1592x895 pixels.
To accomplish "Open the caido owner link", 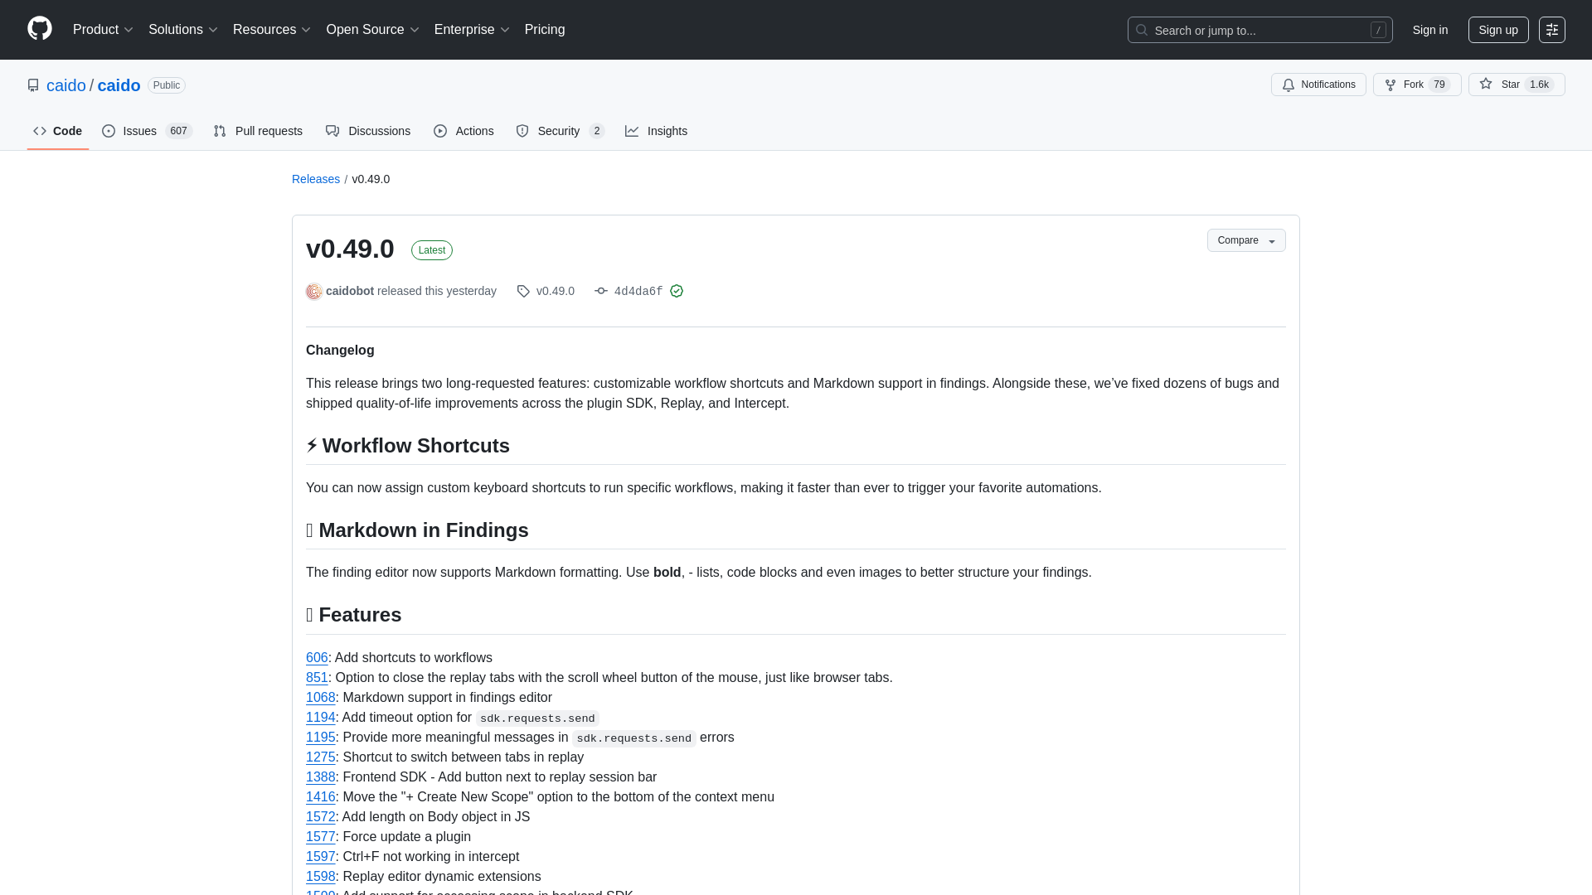I will click(x=66, y=85).
